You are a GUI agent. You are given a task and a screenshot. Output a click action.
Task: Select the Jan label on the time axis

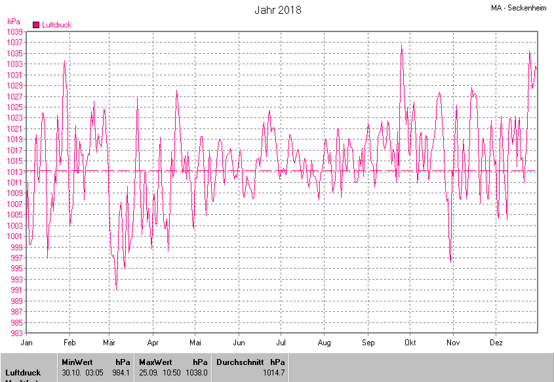[x=27, y=343]
